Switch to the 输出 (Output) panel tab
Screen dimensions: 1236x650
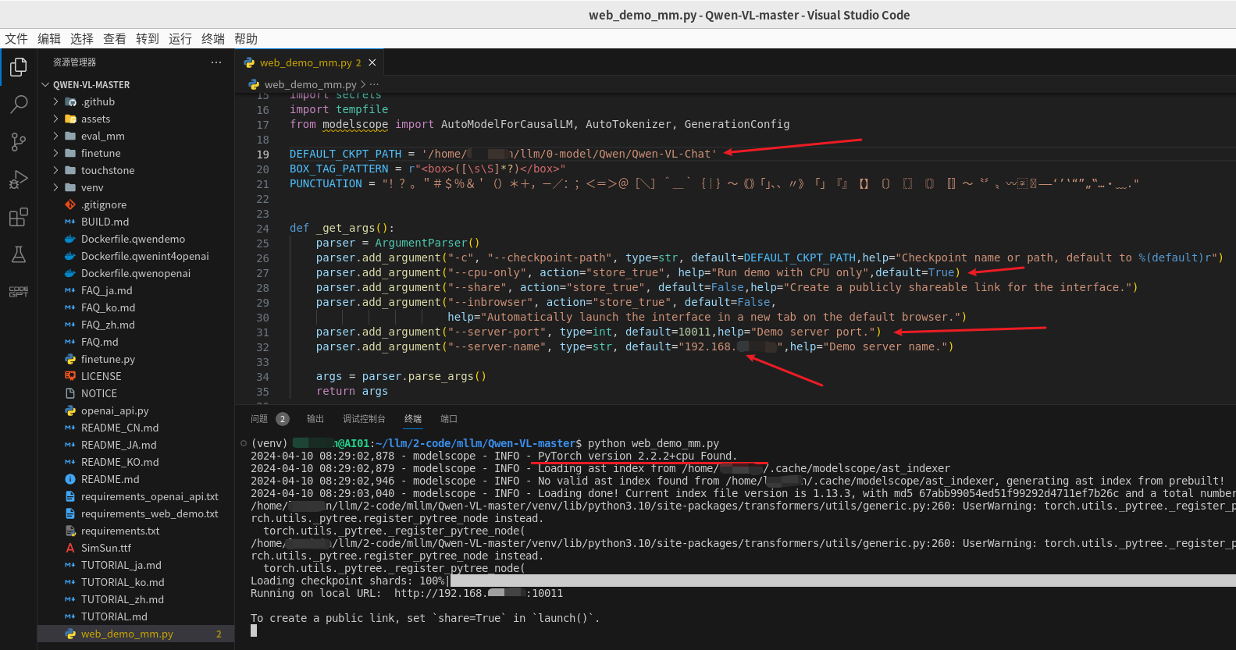tap(315, 419)
